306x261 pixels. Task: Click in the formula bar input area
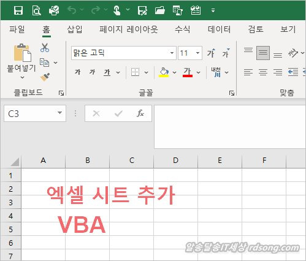point(230,127)
